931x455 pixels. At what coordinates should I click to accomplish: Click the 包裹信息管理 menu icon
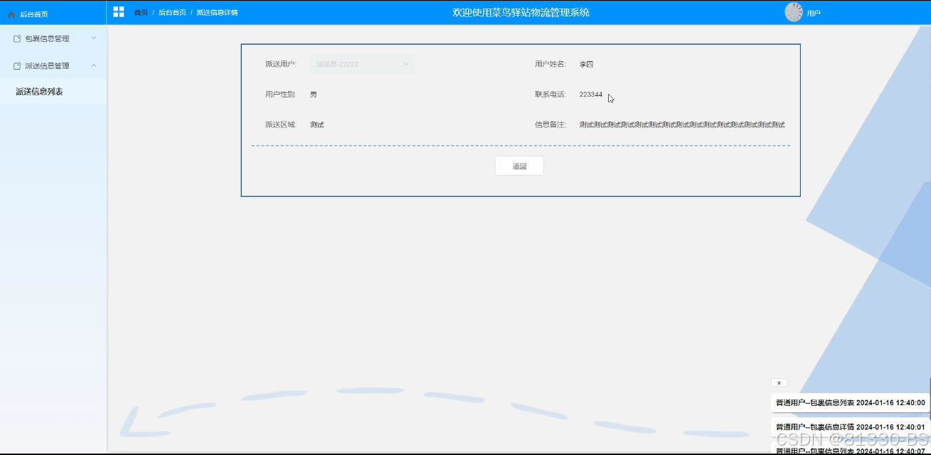tap(17, 38)
